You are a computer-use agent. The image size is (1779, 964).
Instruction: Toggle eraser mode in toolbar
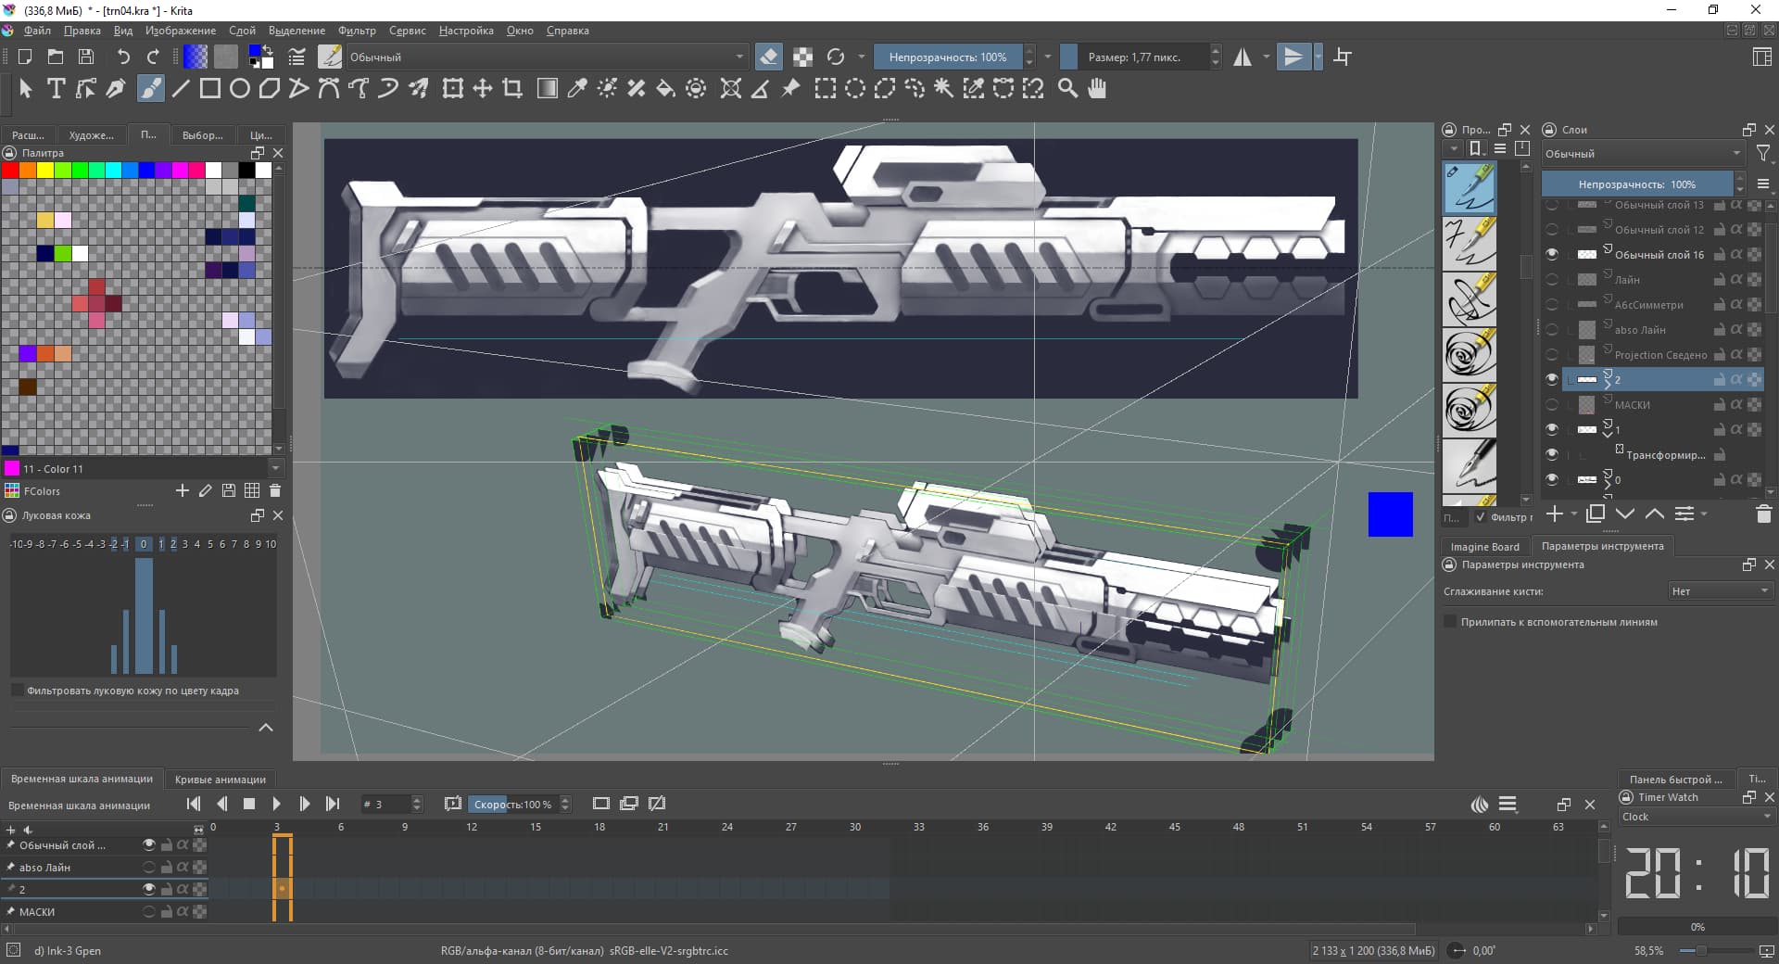point(768,57)
